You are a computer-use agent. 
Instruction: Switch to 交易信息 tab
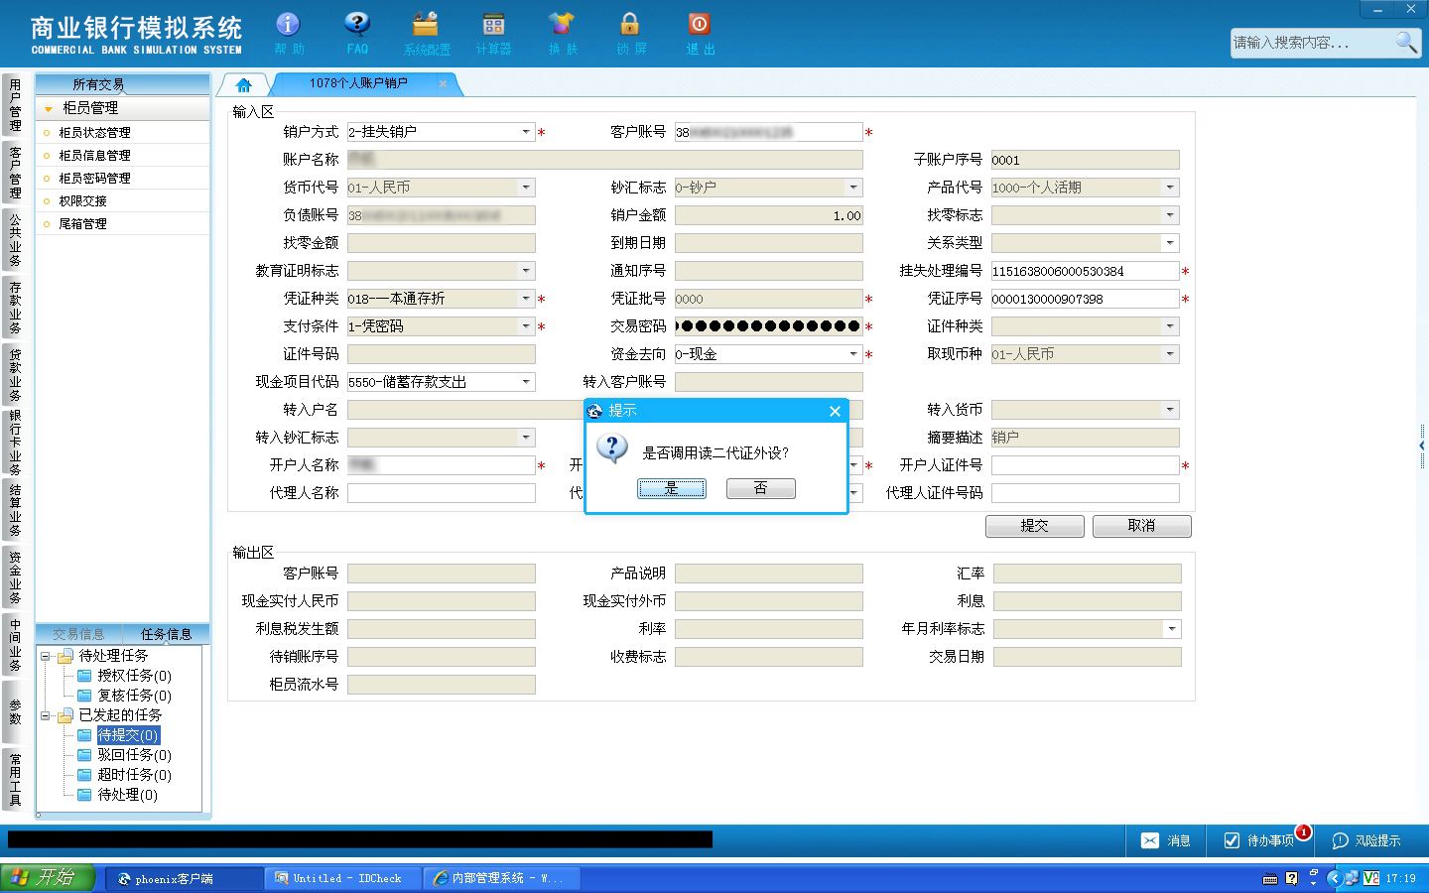(78, 634)
